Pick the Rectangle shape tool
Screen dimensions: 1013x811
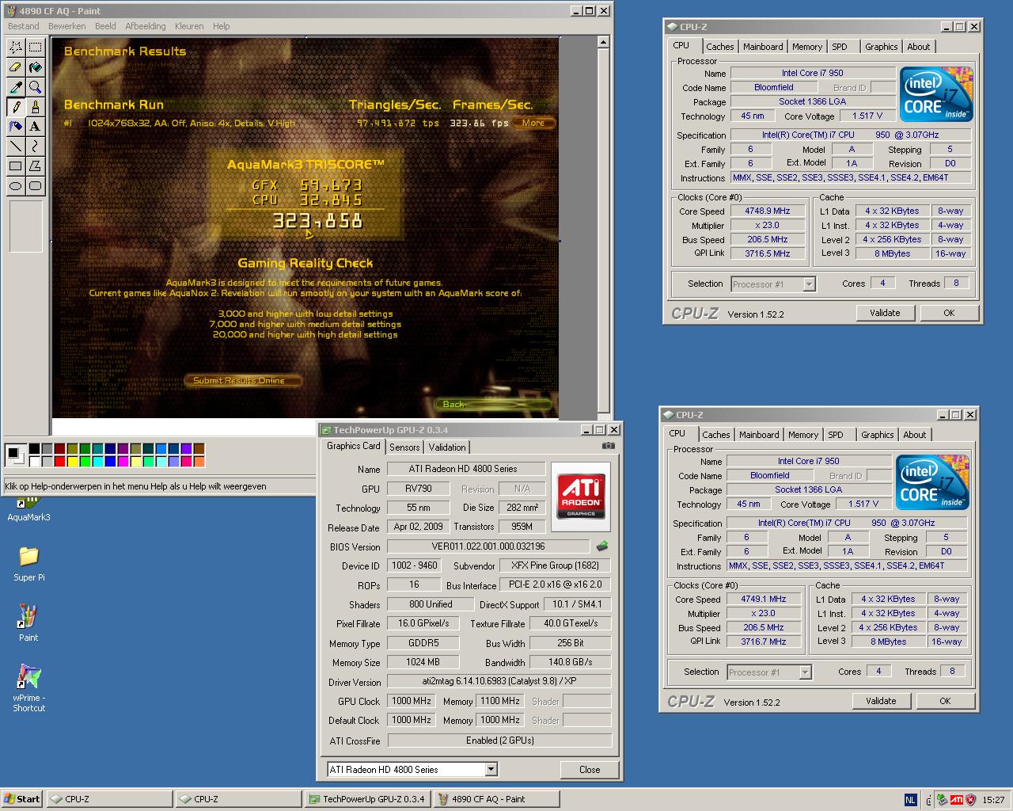[15, 166]
